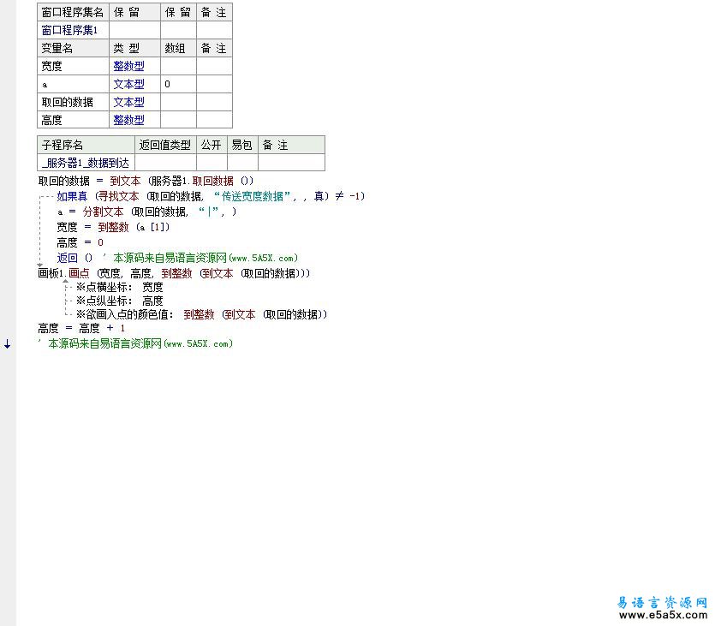Click the ※欲画入点的颜色值 parameter row
The image size is (715, 626).
pyautogui.click(x=201, y=314)
